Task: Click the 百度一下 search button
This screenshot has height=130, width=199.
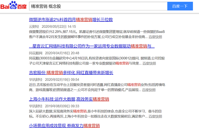Action: point(180,6)
